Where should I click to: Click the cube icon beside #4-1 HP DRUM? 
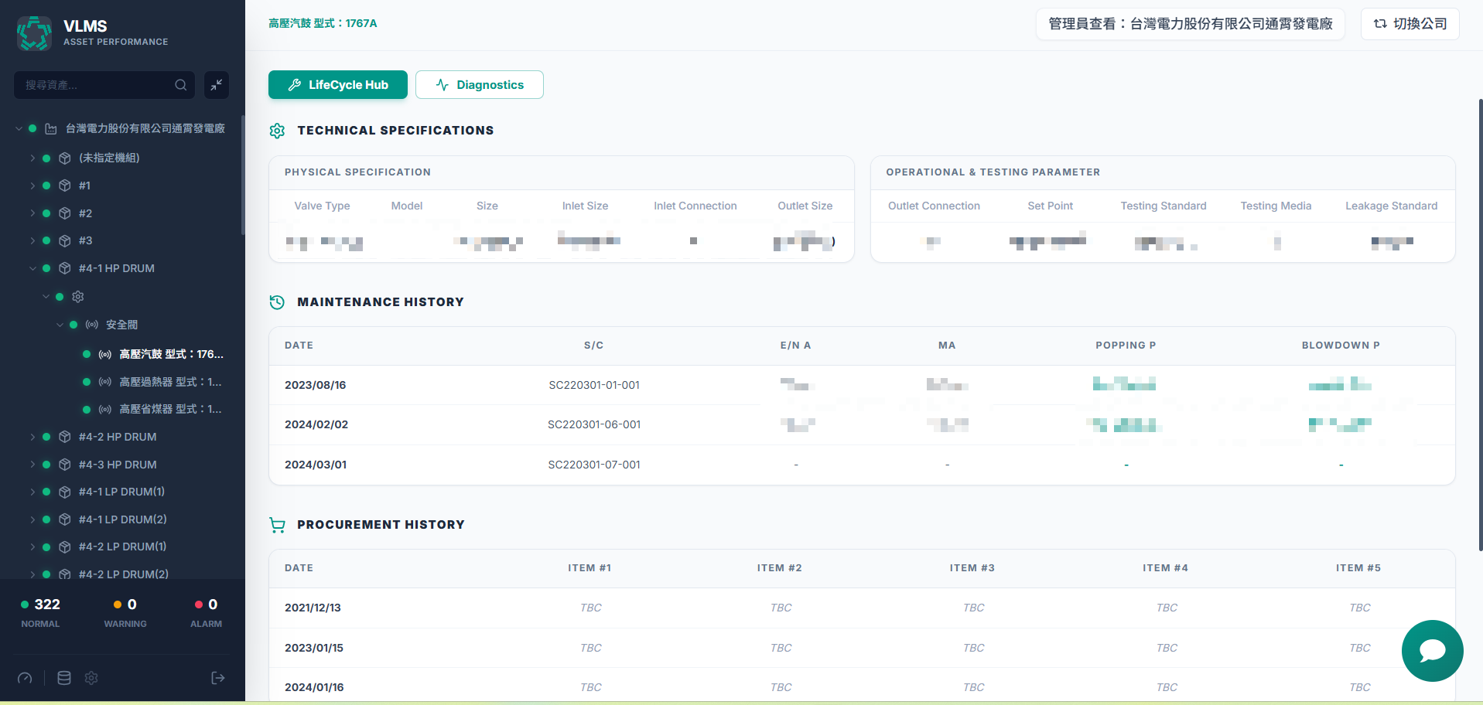[65, 268]
